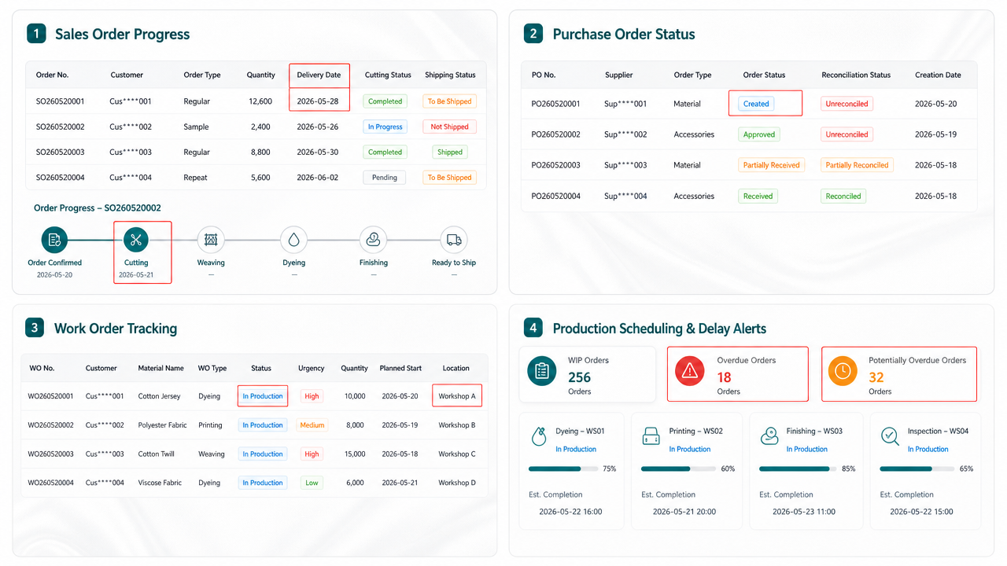Click the Dyeing droplet icon in Order Progress
Image resolution: width=1007 pixels, height=566 pixels.
294,240
